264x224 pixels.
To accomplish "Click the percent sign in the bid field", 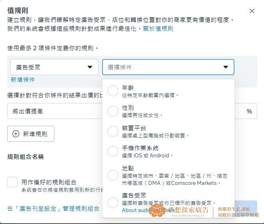I will (249, 111).
